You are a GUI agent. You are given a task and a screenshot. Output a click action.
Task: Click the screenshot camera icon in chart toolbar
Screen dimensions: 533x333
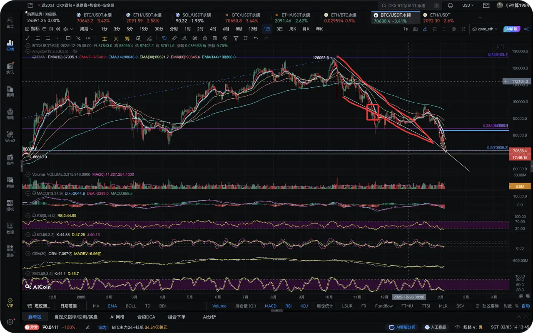tap(415, 29)
